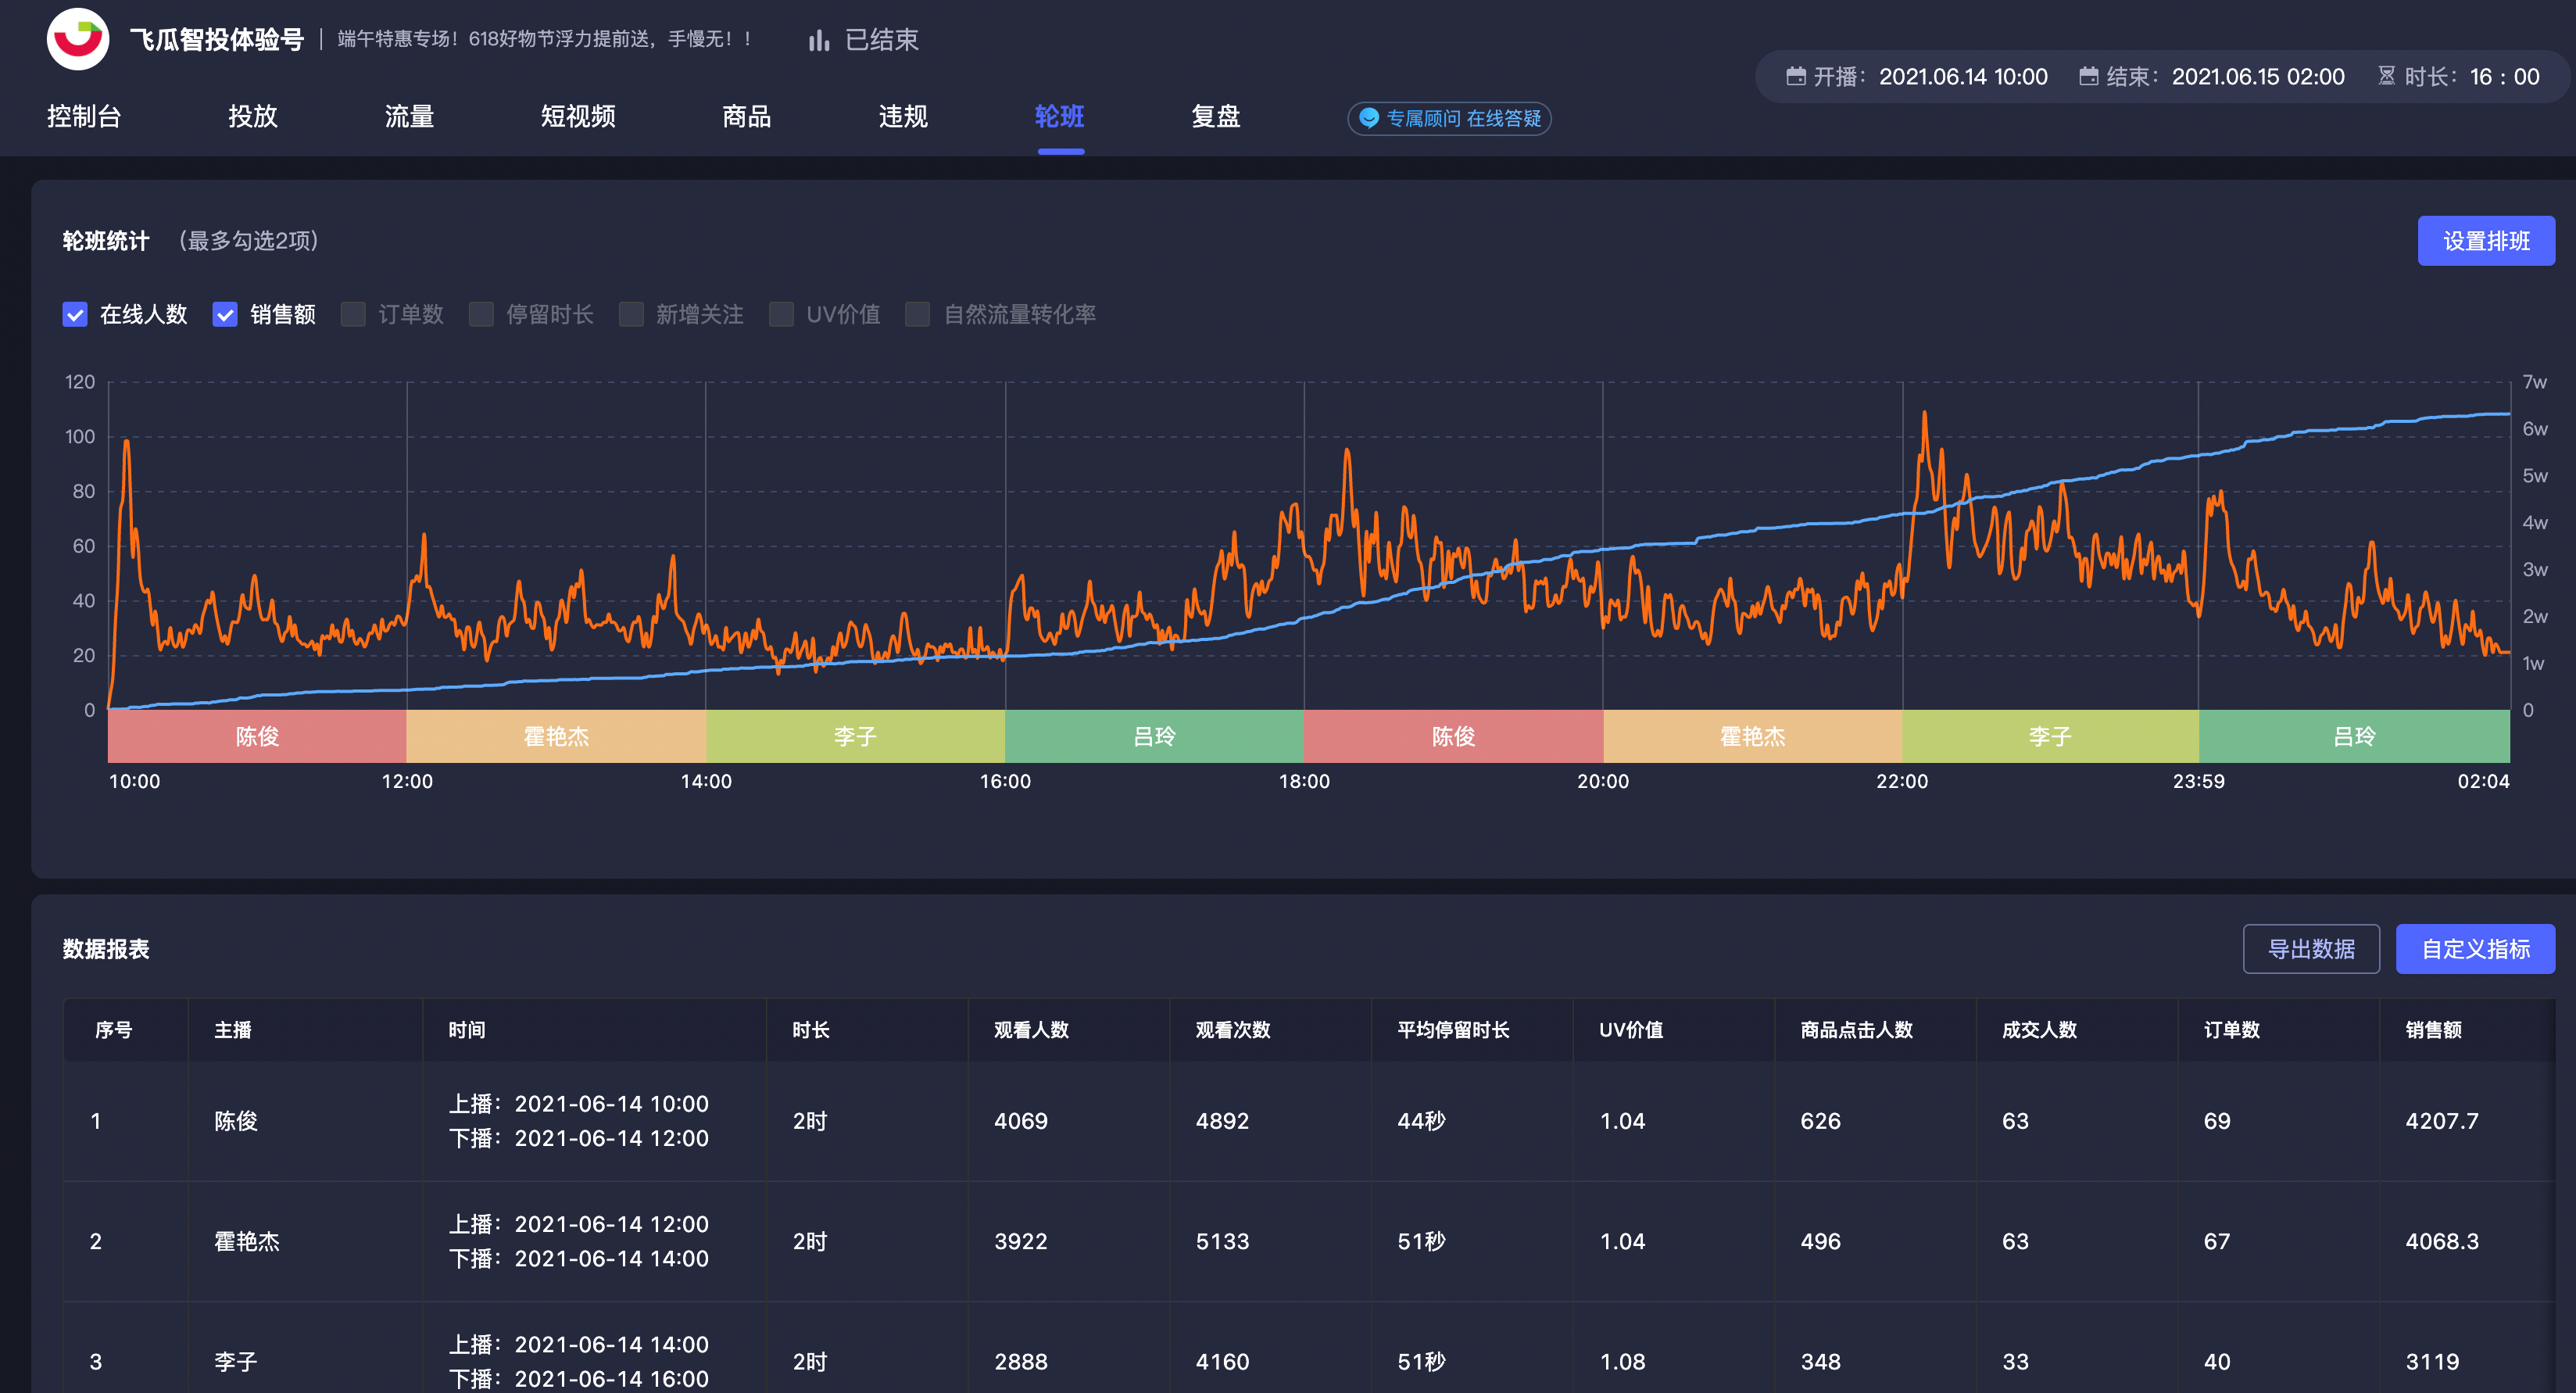Open the 违规 tab
The height and width of the screenshot is (1393, 2576).
(903, 117)
